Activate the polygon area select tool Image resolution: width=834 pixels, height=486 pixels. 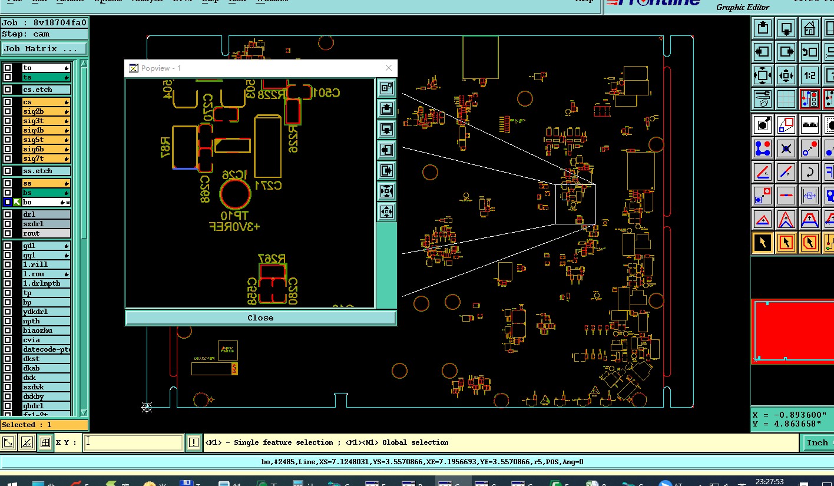click(x=810, y=242)
